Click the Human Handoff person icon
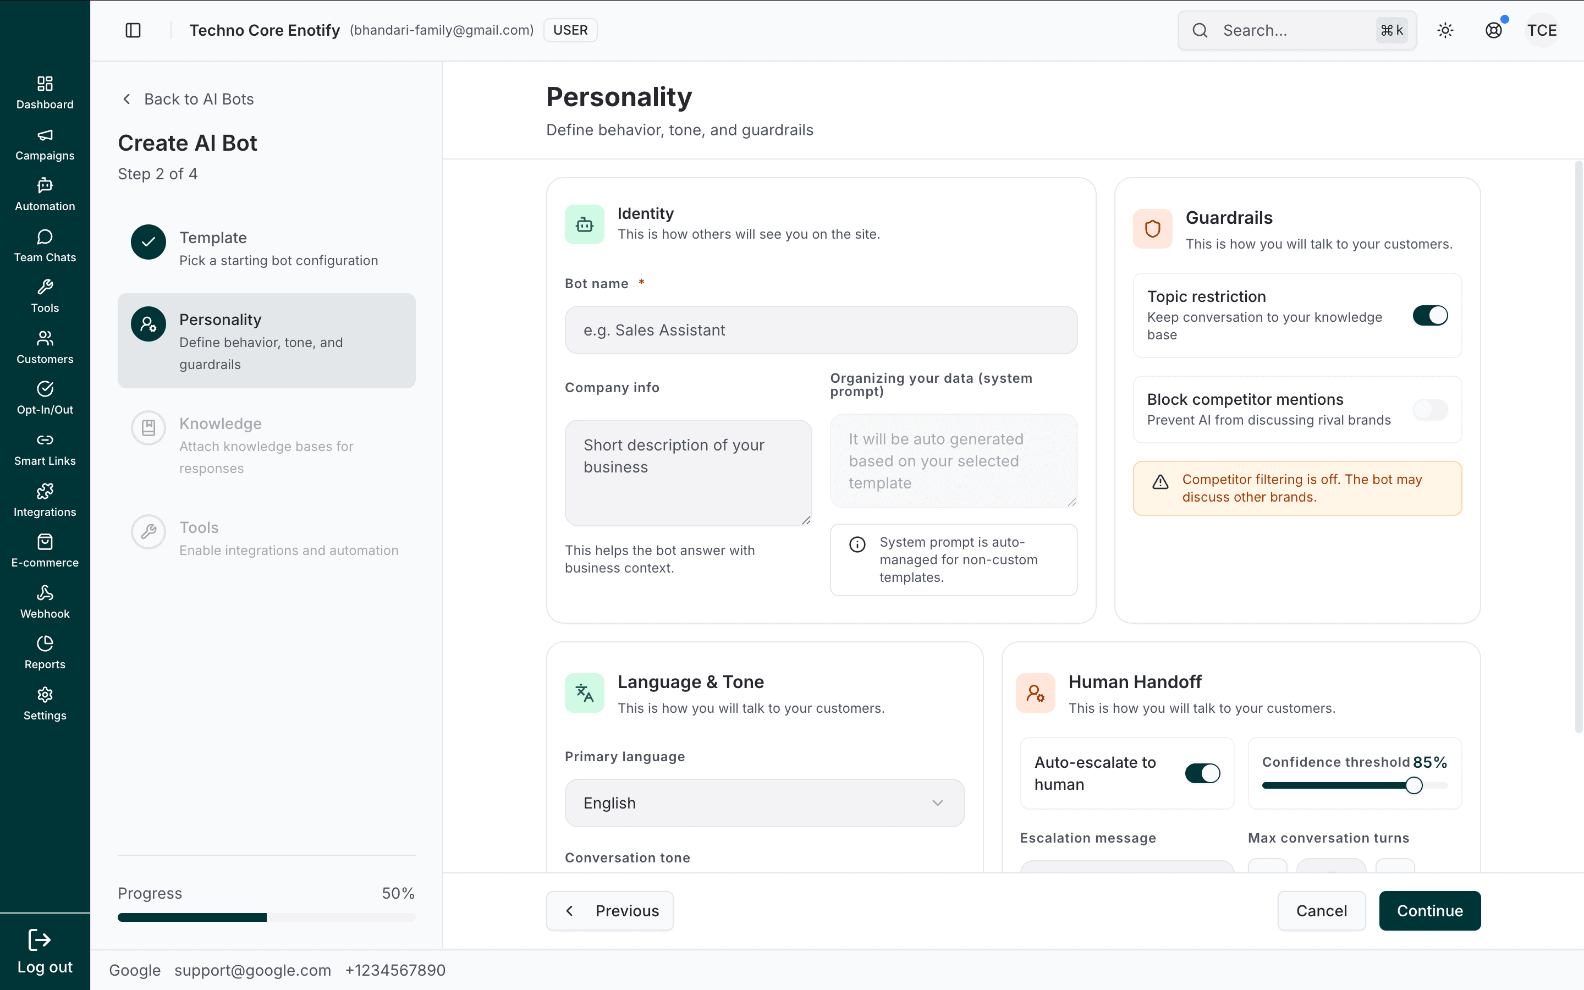This screenshot has height=990, width=1584. point(1036,693)
